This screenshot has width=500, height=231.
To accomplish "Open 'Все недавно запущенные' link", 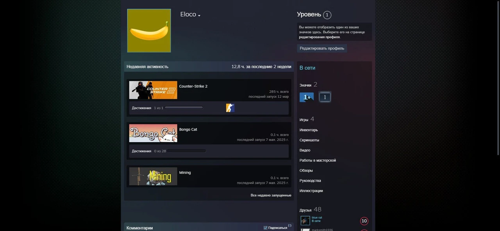I will click(271, 195).
